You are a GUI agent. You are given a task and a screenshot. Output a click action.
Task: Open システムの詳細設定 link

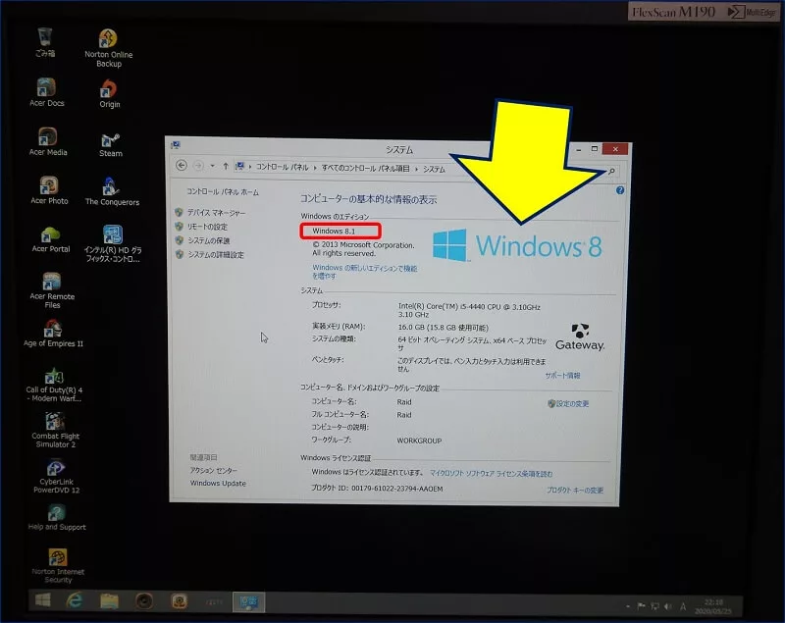(215, 254)
